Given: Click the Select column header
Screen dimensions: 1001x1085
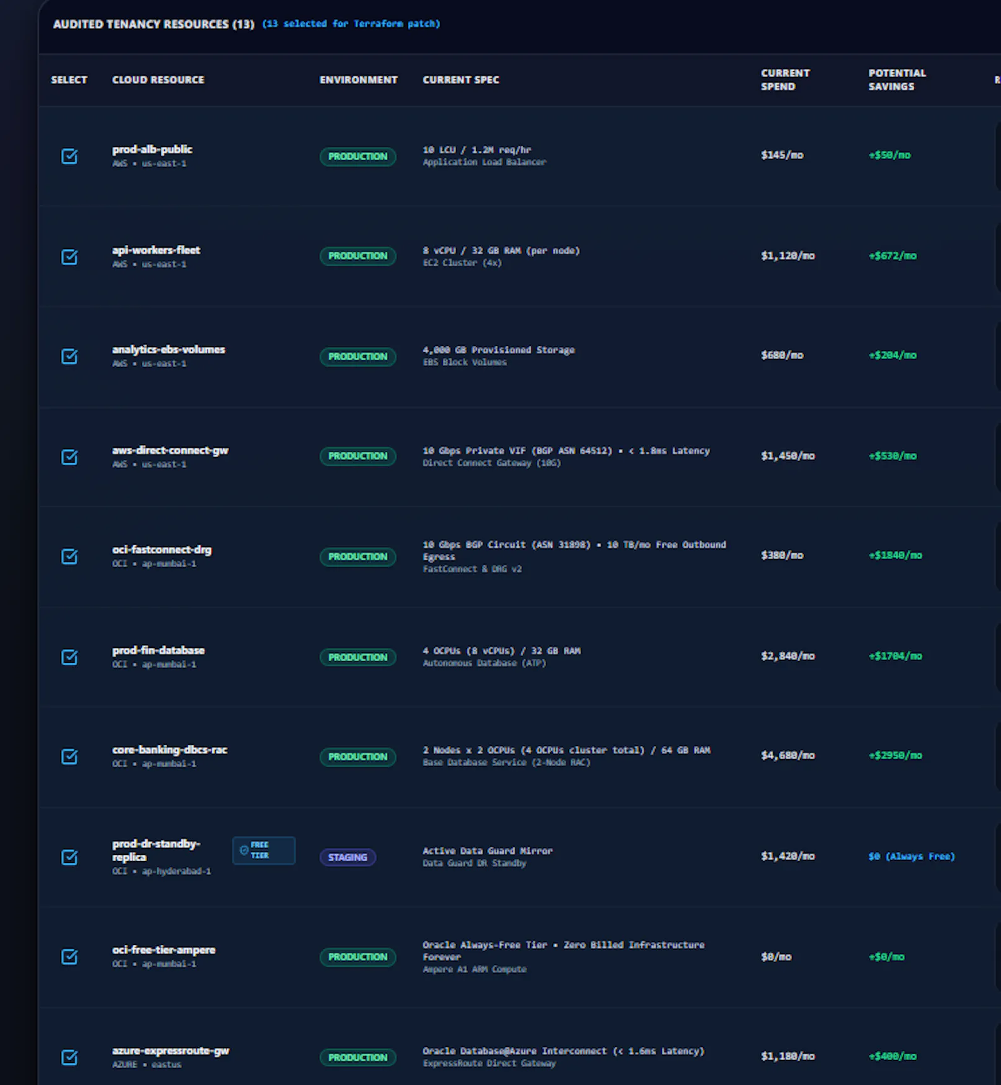Looking at the screenshot, I should (69, 79).
